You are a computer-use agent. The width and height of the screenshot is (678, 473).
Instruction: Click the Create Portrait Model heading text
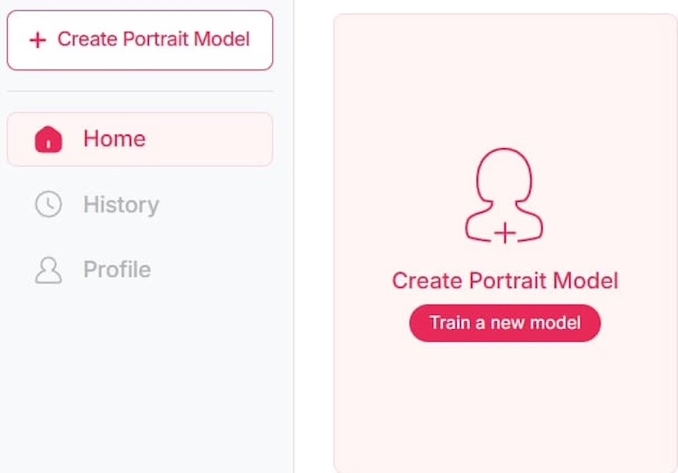pyautogui.click(x=505, y=280)
